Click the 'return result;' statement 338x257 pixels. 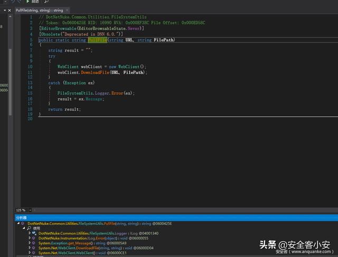coord(64,109)
